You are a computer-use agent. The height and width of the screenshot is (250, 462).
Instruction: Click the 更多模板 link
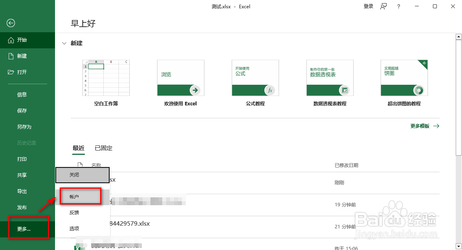[x=425, y=126]
